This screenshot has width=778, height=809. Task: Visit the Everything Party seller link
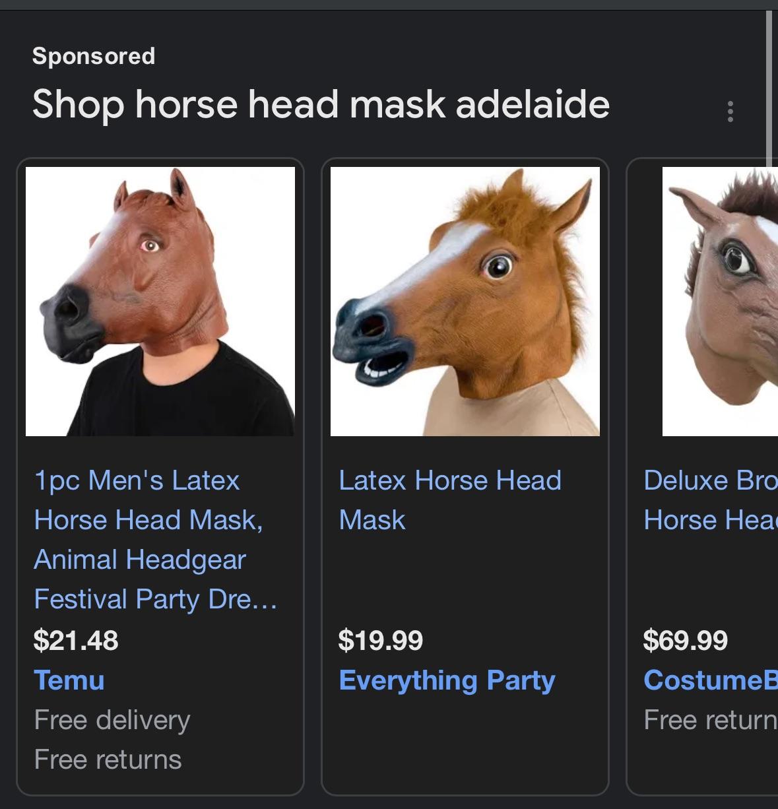447,680
